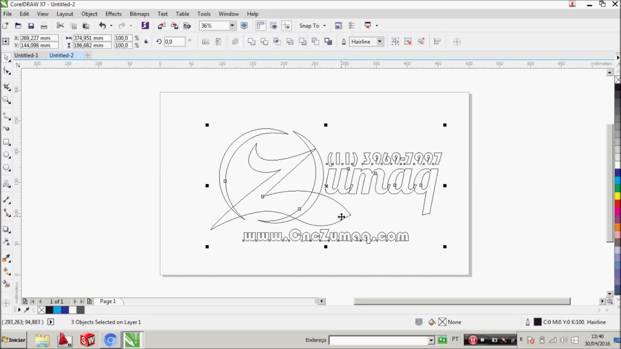Go to next page arrow in navigator
The width and height of the screenshot is (621, 349).
(x=75, y=301)
